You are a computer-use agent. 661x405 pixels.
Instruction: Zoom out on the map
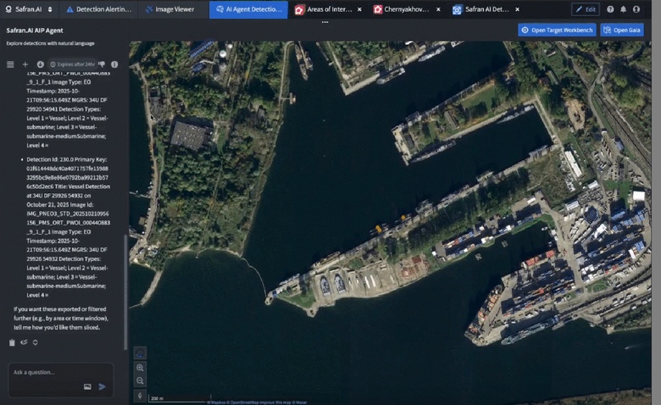coord(140,380)
